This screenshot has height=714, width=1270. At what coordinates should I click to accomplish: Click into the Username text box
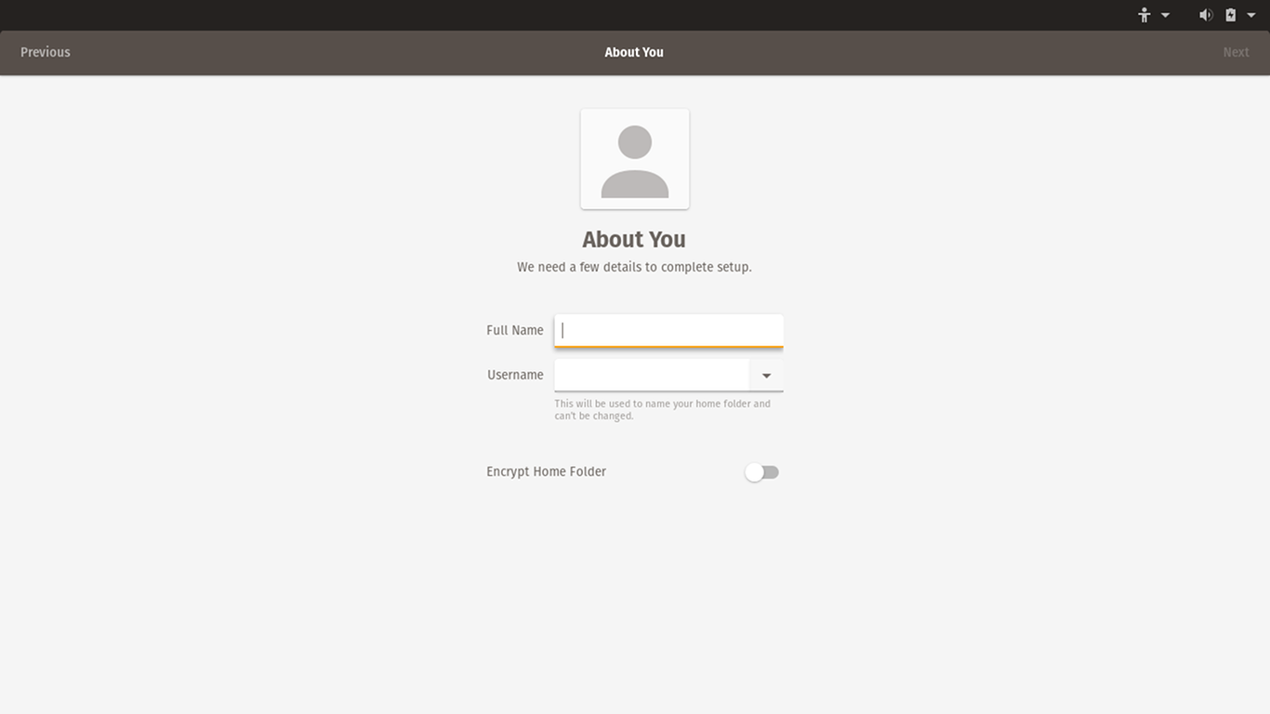click(x=652, y=376)
